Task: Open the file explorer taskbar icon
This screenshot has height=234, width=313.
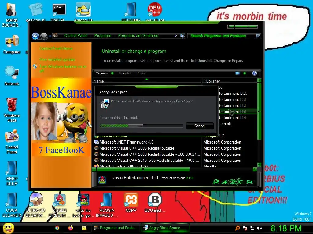Action: (x=84, y=228)
